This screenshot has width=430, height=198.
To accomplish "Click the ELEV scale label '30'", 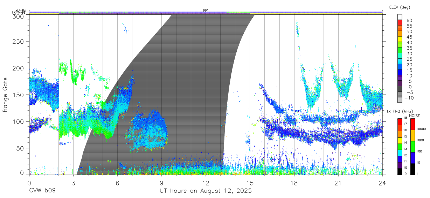I will click(409, 53).
